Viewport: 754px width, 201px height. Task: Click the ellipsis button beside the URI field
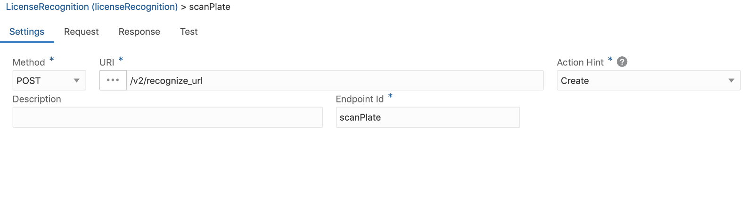pos(113,80)
